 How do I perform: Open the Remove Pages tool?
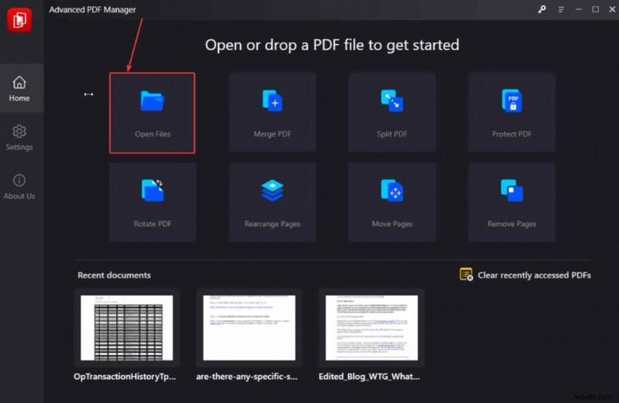[511, 202]
